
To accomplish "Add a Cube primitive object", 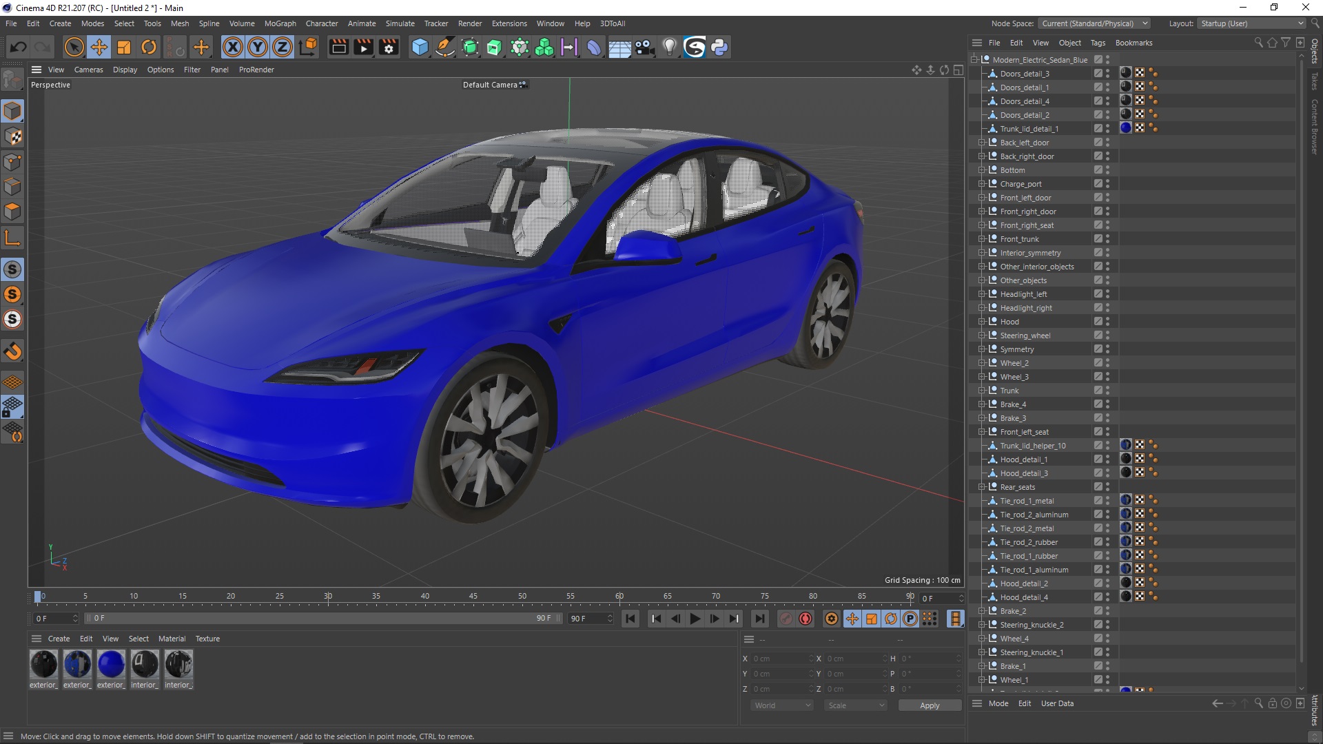I will point(420,47).
